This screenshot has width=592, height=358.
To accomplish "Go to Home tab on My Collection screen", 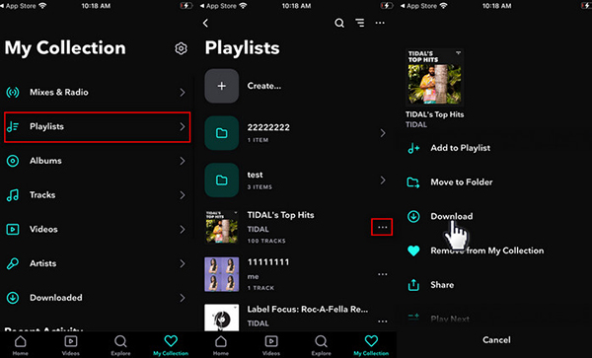I will [21, 345].
